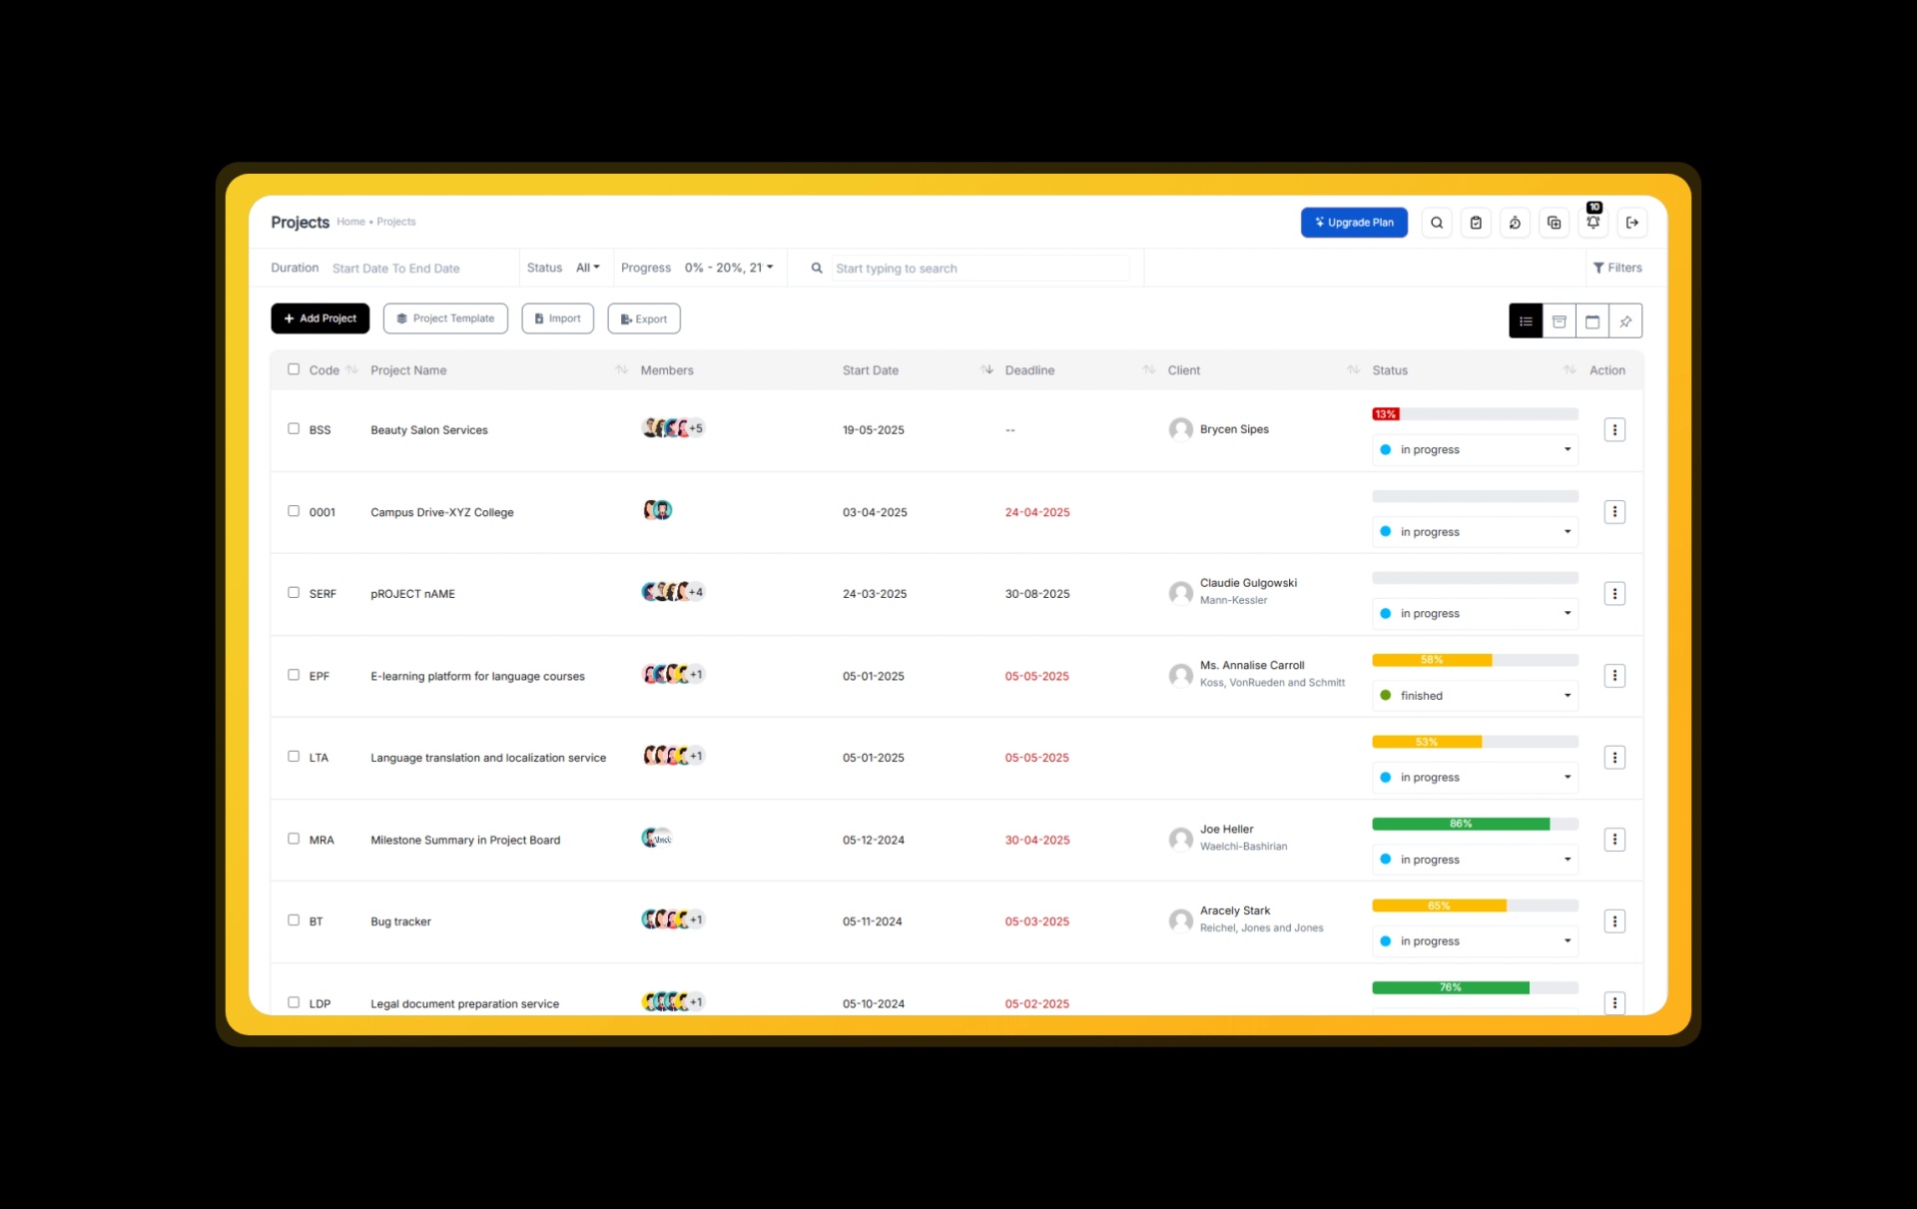Click the Add Project button

[319, 317]
